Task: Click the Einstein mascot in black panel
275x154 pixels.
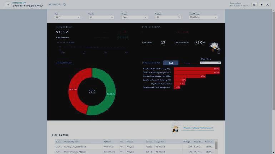Action: click(215, 48)
